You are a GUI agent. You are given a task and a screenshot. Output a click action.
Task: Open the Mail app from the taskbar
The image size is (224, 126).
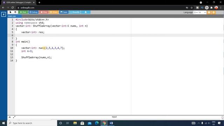[90, 123]
